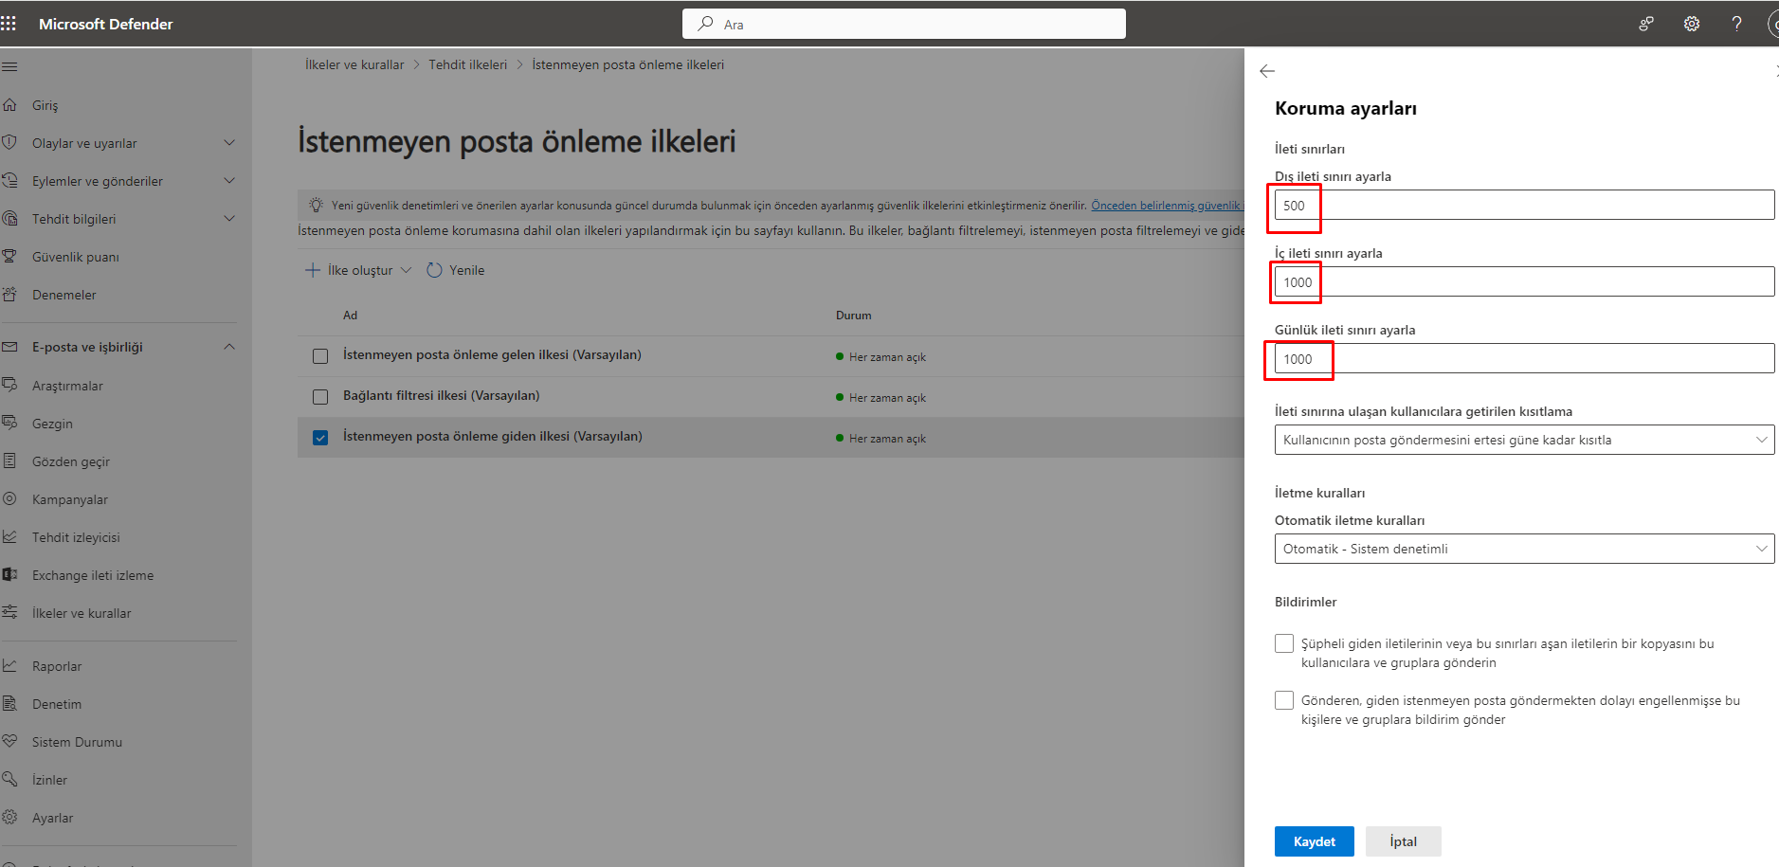
Task: Open the app launcher waffle icon
Action: pyautogui.click(x=9, y=24)
